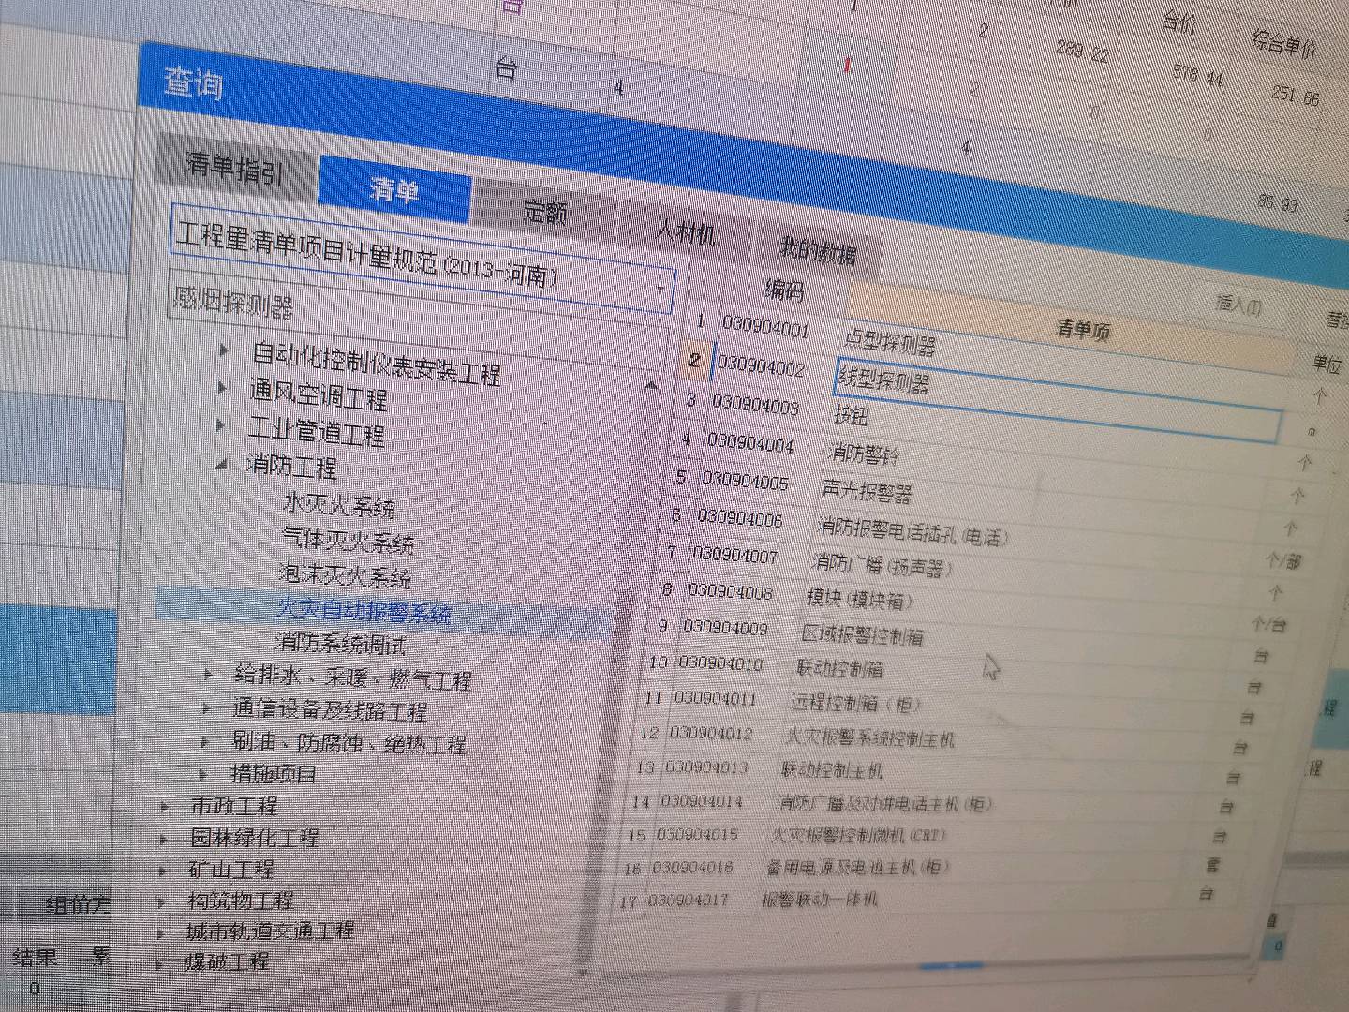This screenshot has height=1012, width=1349.
Task: Select 泡沫灭火系统 in tree
Action: (x=345, y=573)
